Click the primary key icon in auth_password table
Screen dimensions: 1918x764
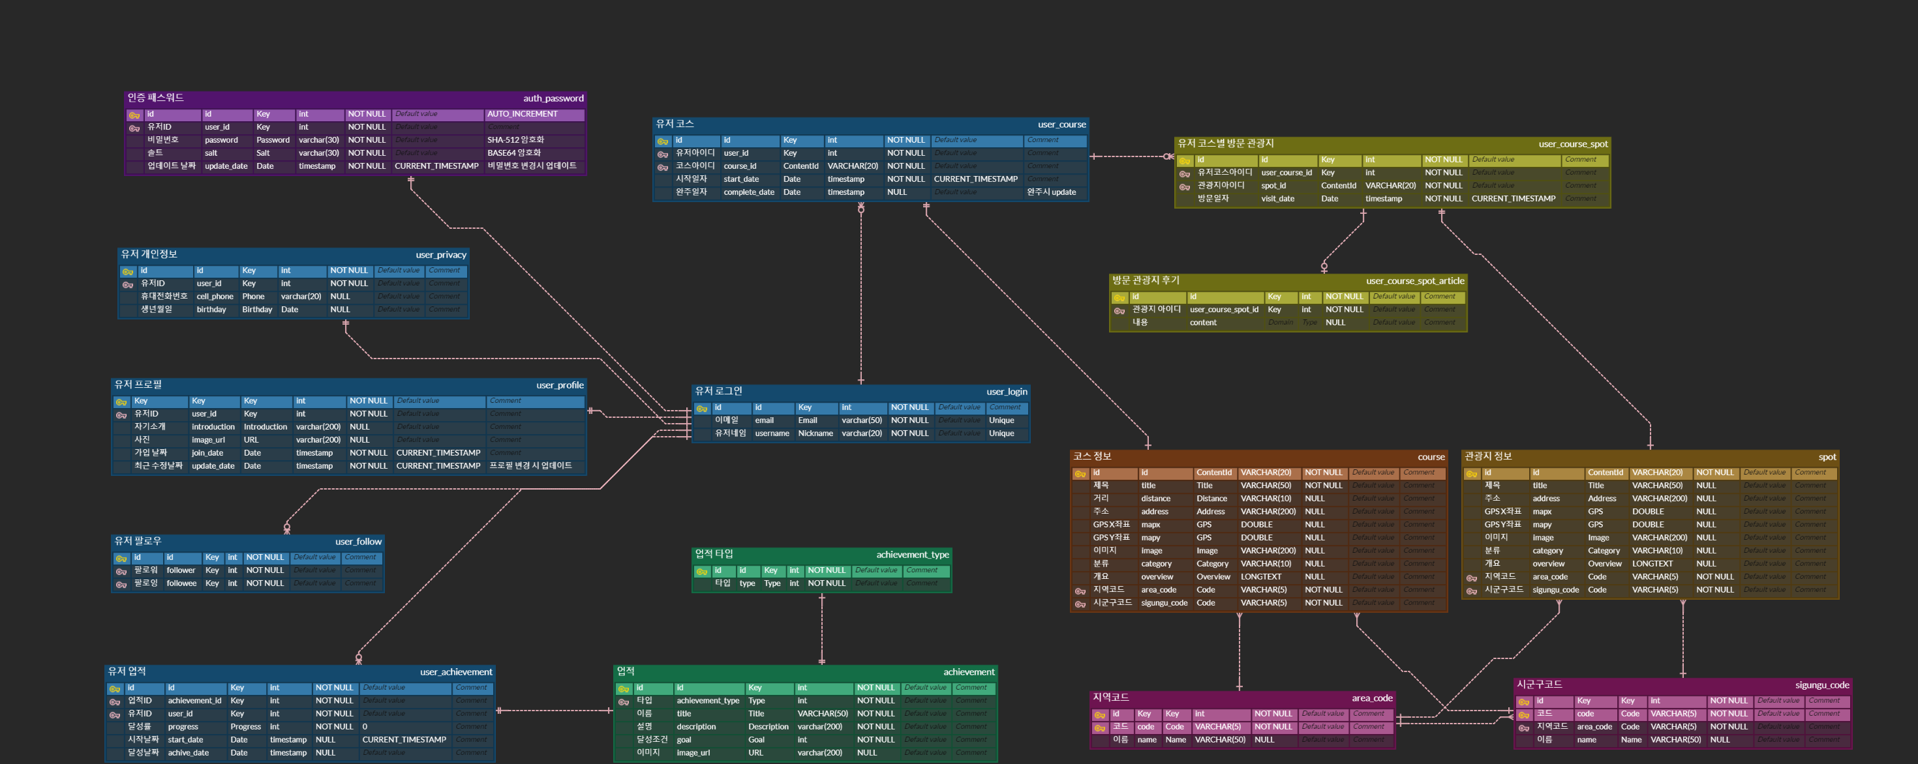134,115
